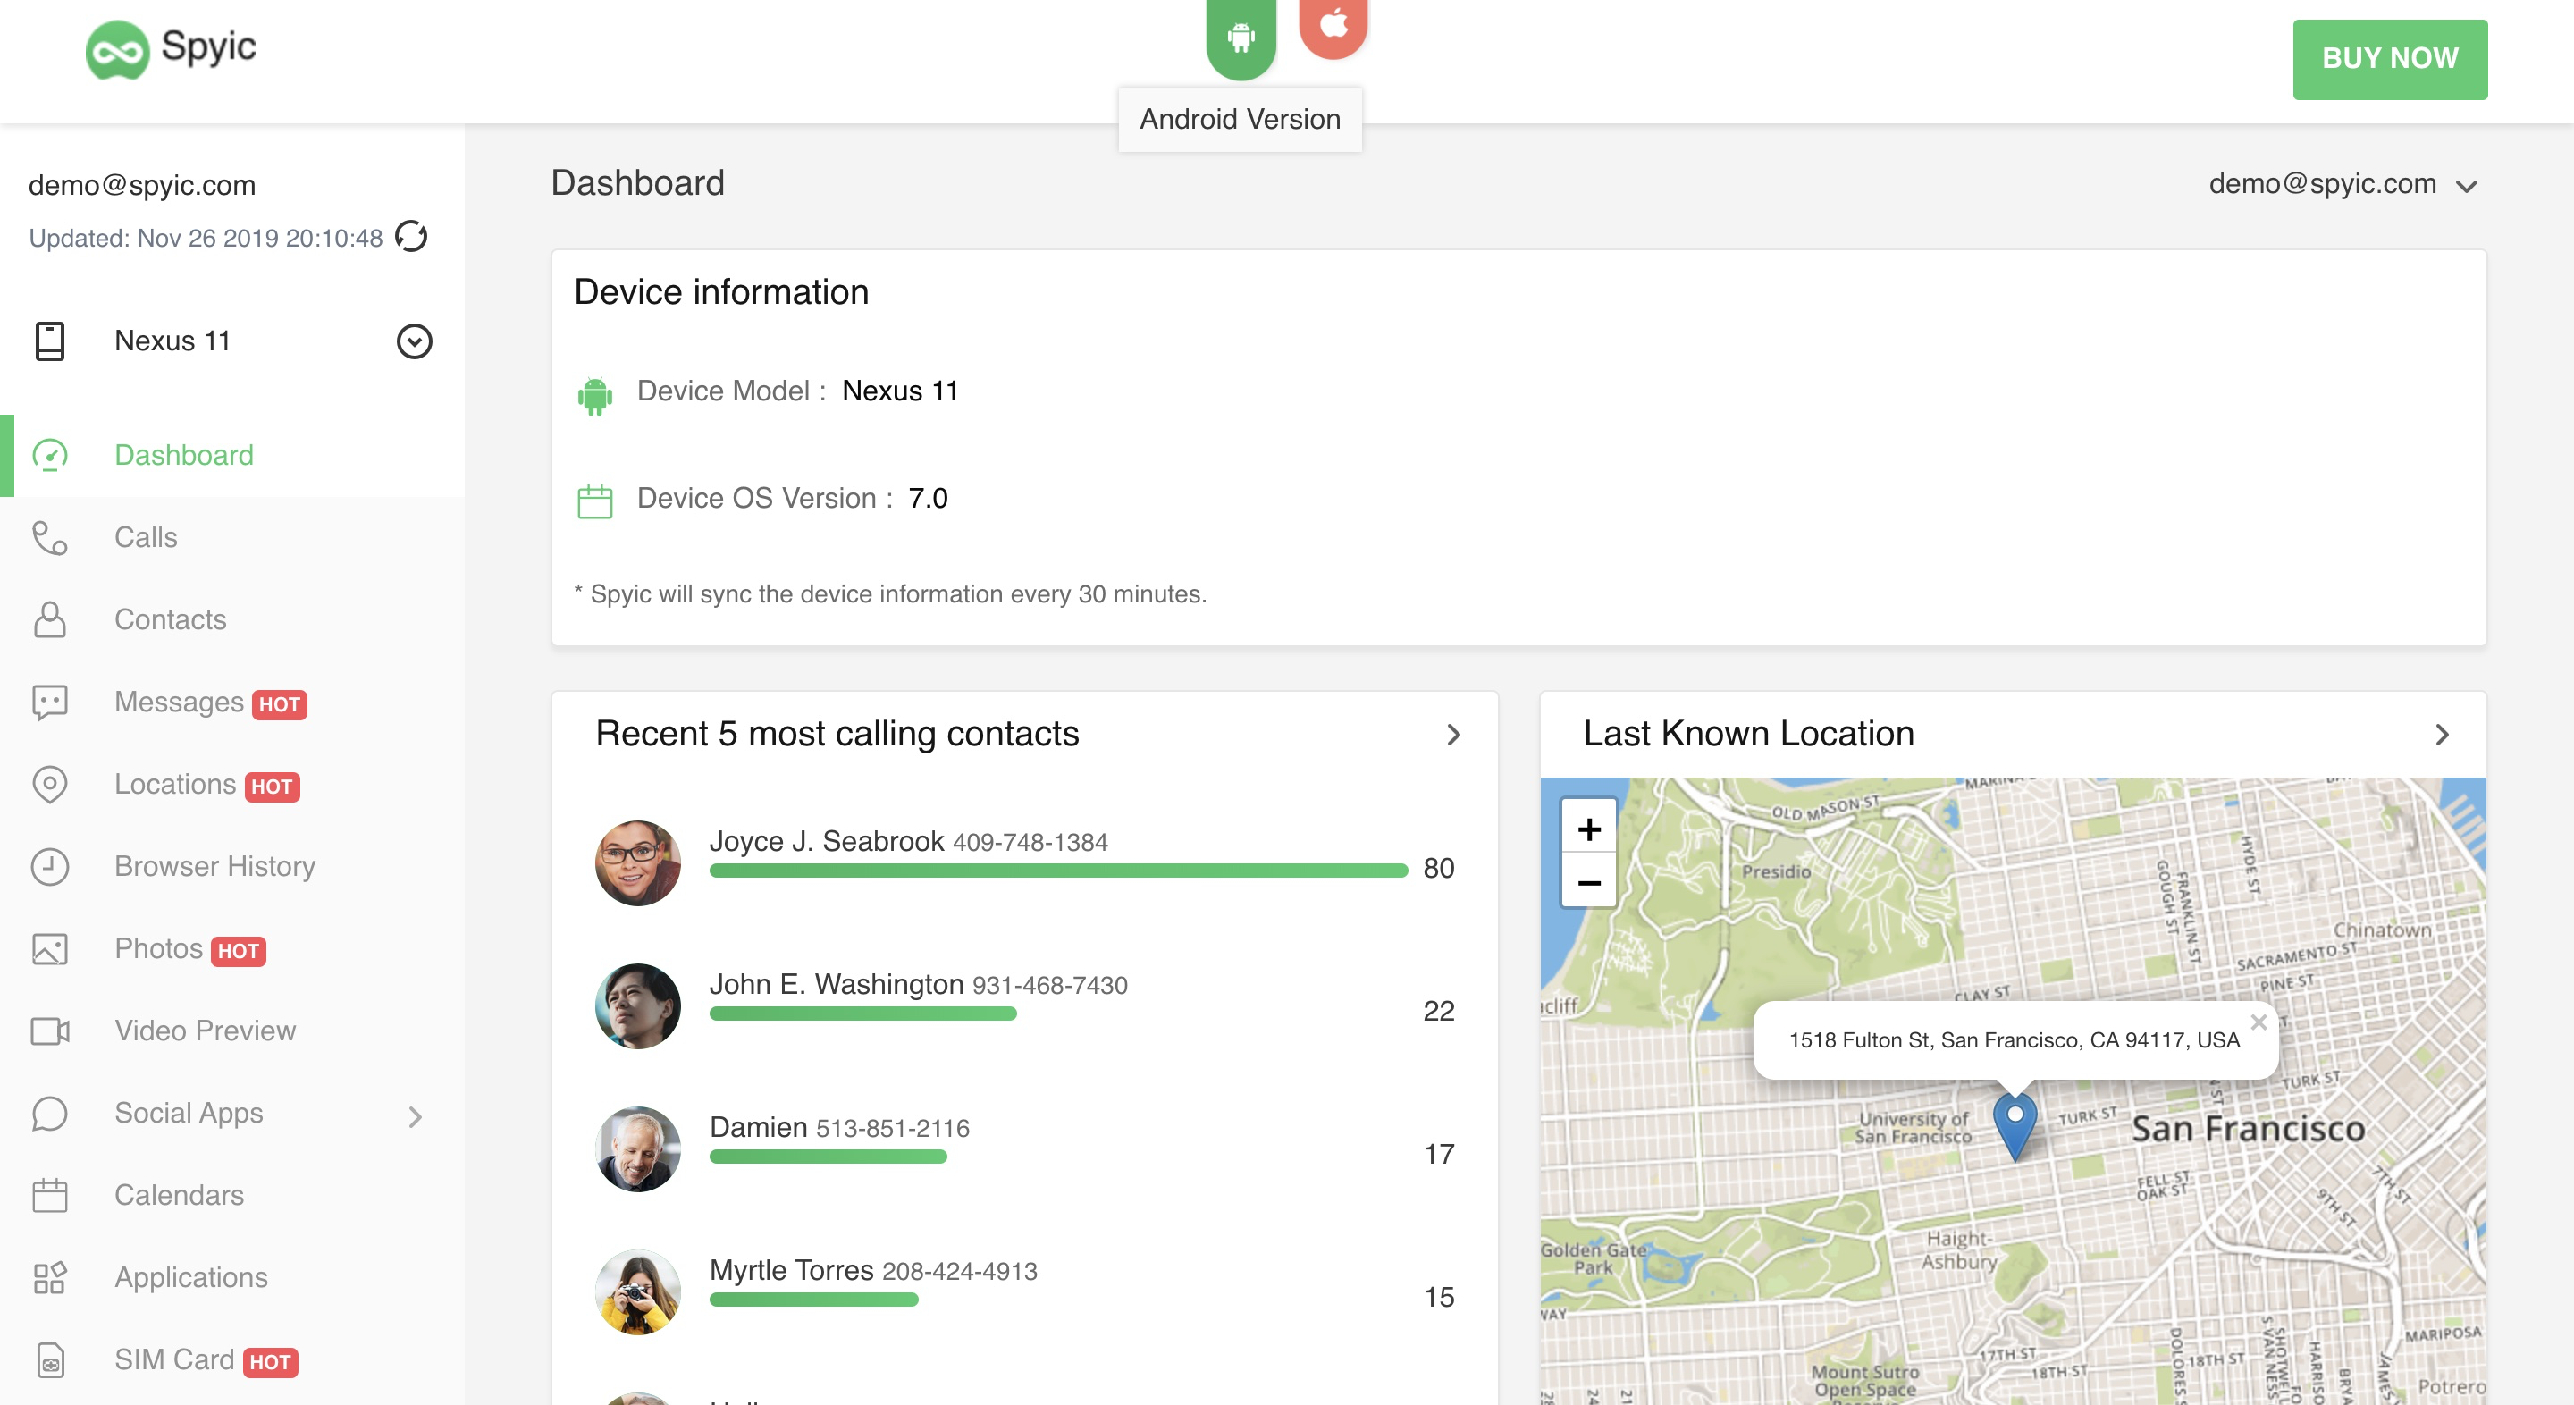This screenshot has width=2574, height=1405.
Task: Click the BUY NOW button
Action: (x=2388, y=59)
